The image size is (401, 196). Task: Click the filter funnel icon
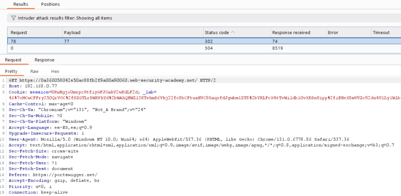point(14,18)
